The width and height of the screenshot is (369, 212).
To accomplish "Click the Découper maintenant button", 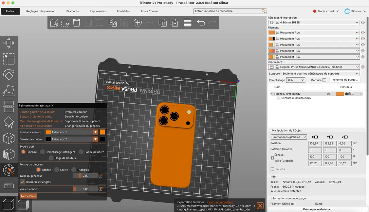I will (318, 209).
